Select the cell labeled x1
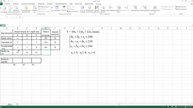193x108 pixels. coord(17,65)
